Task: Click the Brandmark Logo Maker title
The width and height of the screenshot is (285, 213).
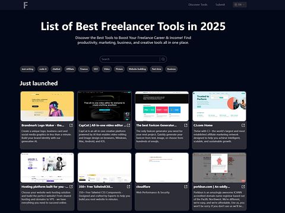Action: tap(43, 125)
